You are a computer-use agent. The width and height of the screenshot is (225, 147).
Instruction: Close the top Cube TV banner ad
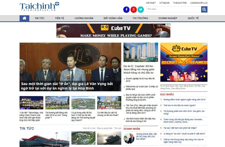click(169, 25)
